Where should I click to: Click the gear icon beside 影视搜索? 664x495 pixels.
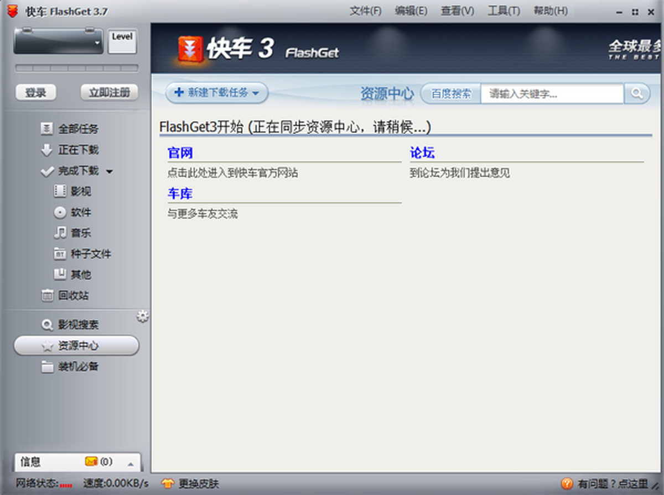[142, 315]
